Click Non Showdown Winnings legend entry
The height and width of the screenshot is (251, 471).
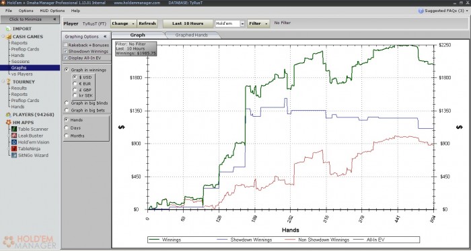click(x=317, y=240)
